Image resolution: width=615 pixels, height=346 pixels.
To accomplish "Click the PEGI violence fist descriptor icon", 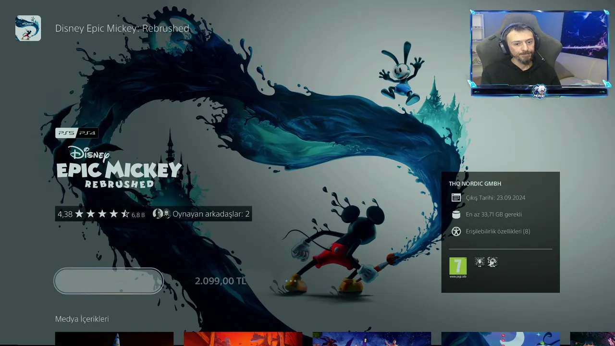I will (492, 262).
